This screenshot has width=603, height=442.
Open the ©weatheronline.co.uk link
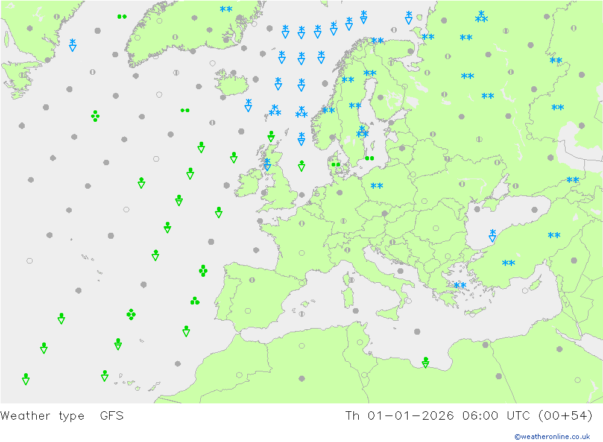(x=552, y=437)
